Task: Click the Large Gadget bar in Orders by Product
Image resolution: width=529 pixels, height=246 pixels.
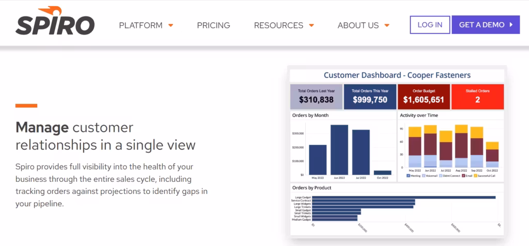Action: point(404,197)
